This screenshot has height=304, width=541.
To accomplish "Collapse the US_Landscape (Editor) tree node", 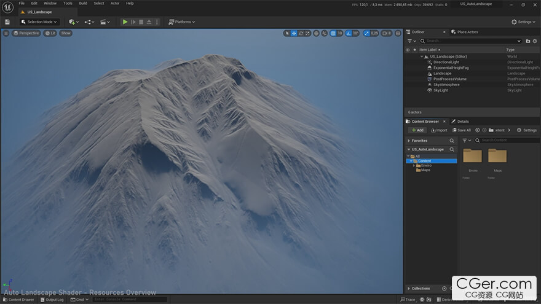I will 422,57.
